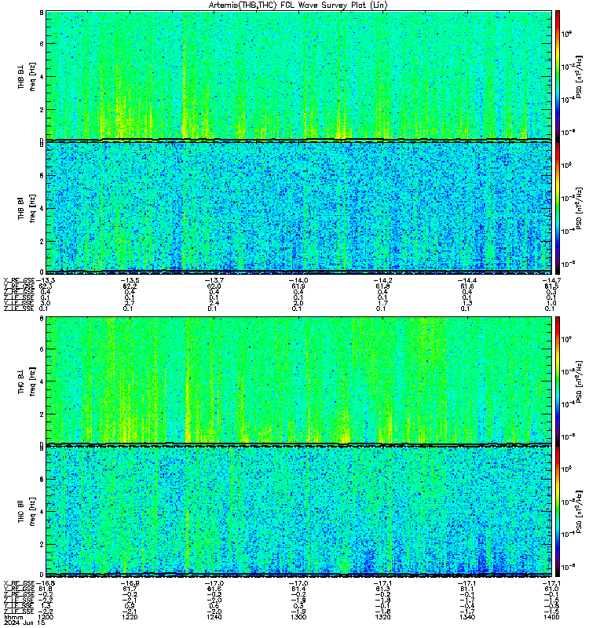Click the X_RE_GSE row label under THC panels
Viewport: 589px width, 628px height.
point(19,583)
